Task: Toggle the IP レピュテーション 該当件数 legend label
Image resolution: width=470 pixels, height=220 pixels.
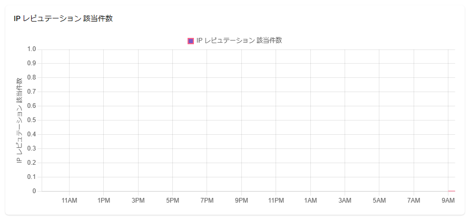Action: [x=239, y=41]
